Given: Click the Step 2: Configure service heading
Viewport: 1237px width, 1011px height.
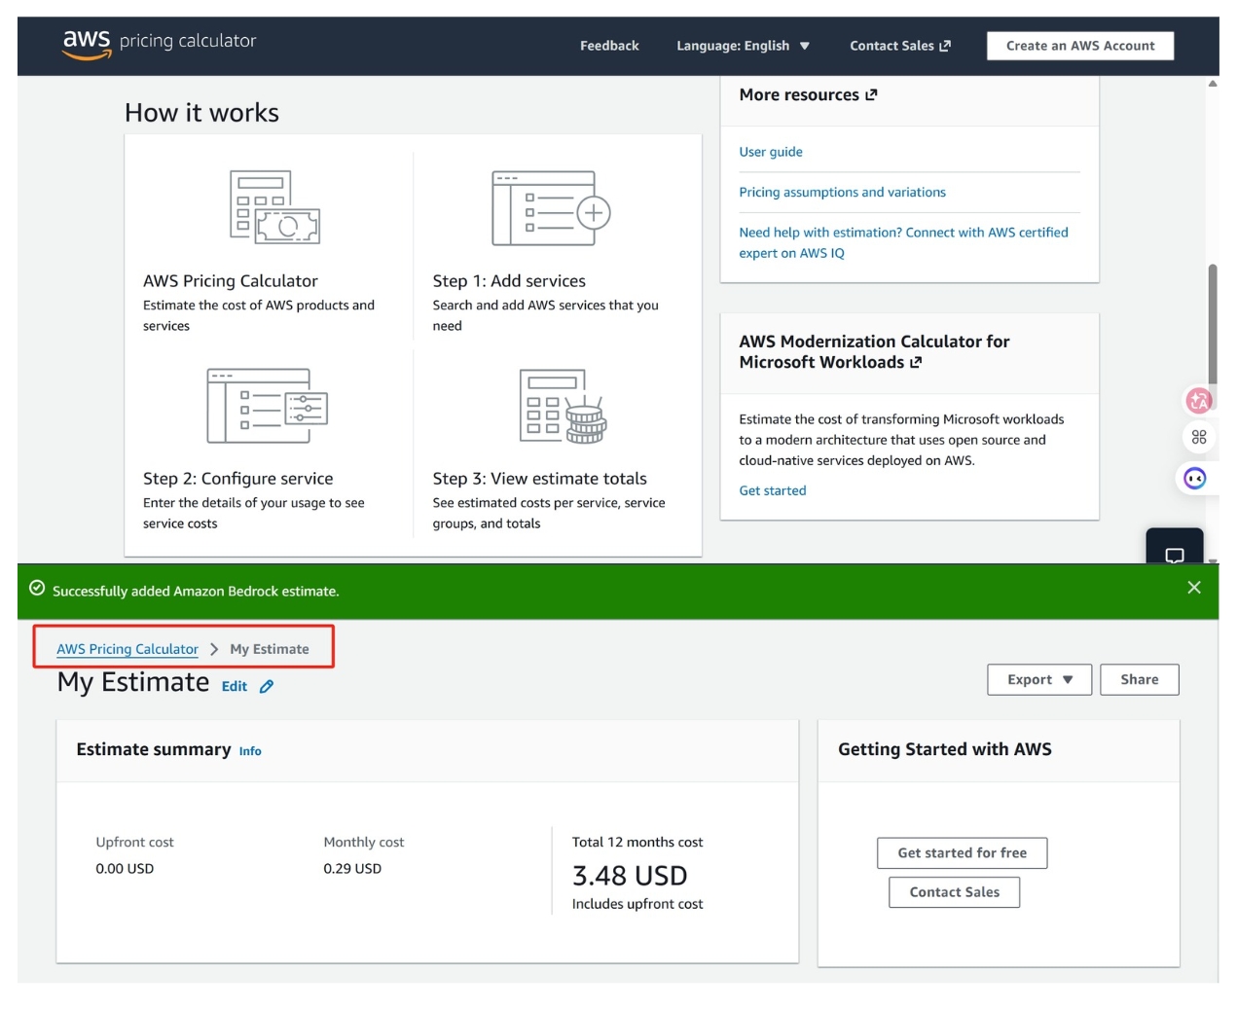Looking at the screenshot, I should 238,479.
